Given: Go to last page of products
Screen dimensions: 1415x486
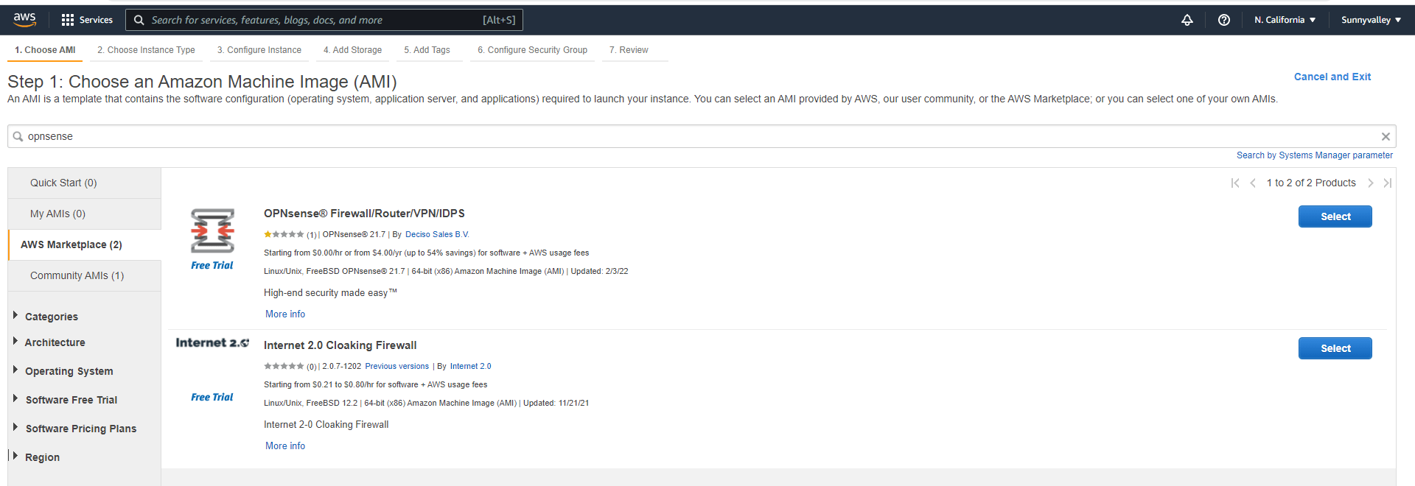Looking at the screenshot, I should click(1388, 183).
